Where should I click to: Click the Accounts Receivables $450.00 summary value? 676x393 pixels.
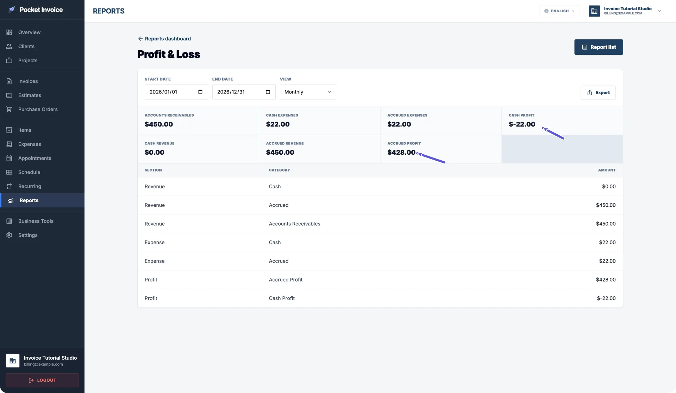159,124
